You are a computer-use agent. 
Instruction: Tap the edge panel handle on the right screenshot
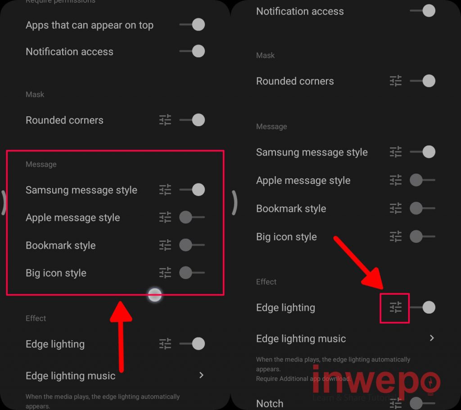(x=235, y=203)
